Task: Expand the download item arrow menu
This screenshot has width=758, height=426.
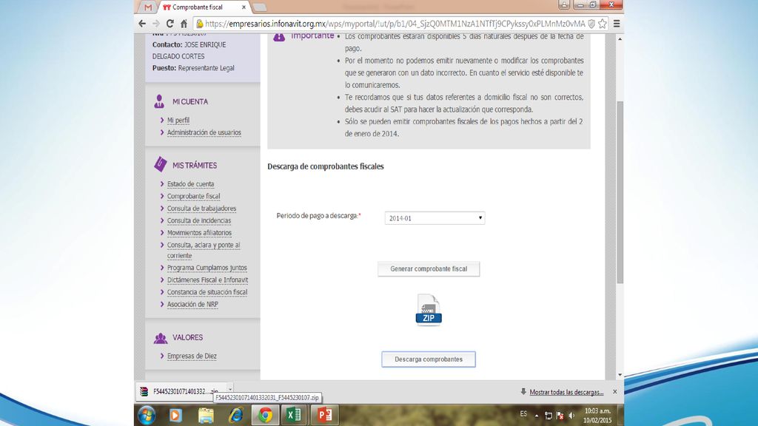Action: pos(230,389)
